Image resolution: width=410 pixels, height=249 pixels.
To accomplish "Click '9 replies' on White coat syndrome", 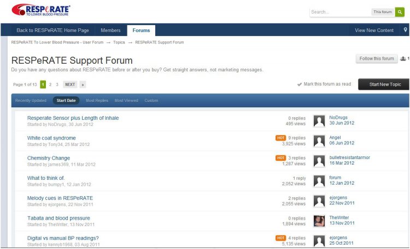I will [297, 138].
